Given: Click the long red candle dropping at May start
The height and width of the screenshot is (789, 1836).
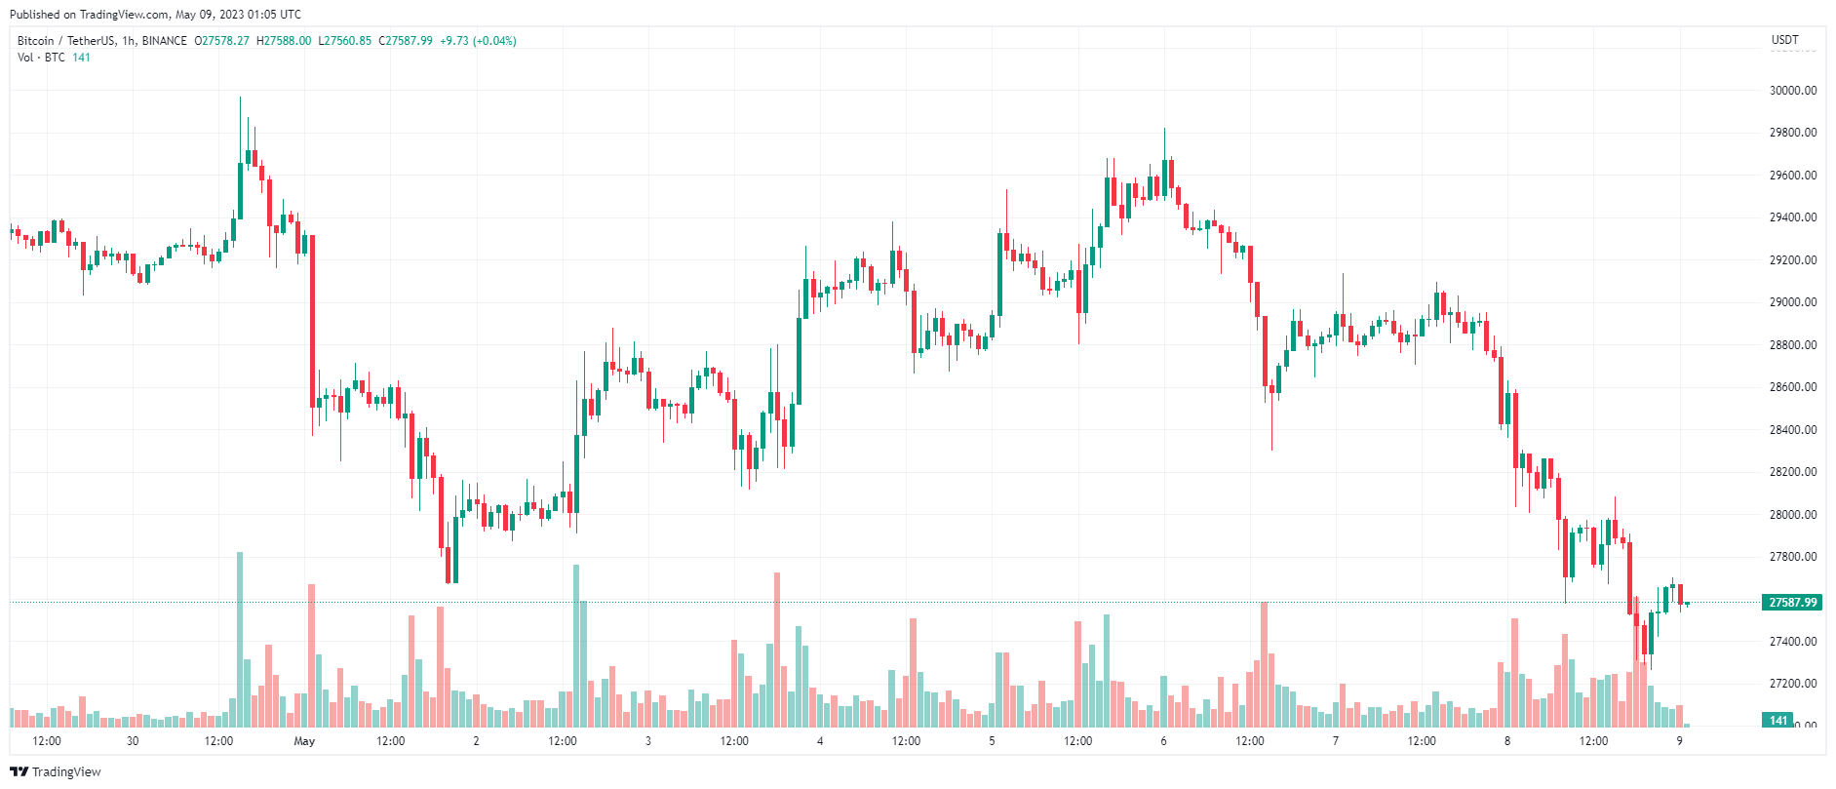Looking at the screenshot, I should (x=312, y=322).
